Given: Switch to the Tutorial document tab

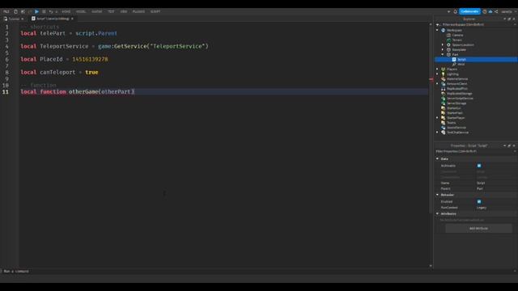Looking at the screenshot, I should [14, 19].
